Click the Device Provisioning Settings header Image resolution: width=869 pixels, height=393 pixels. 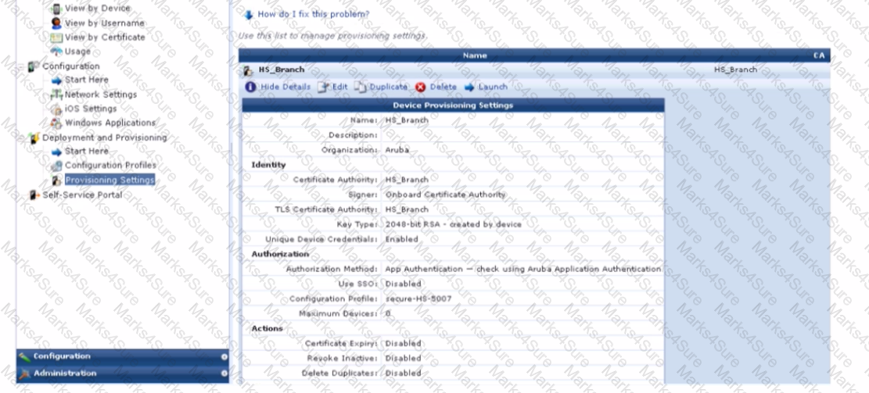453,105
